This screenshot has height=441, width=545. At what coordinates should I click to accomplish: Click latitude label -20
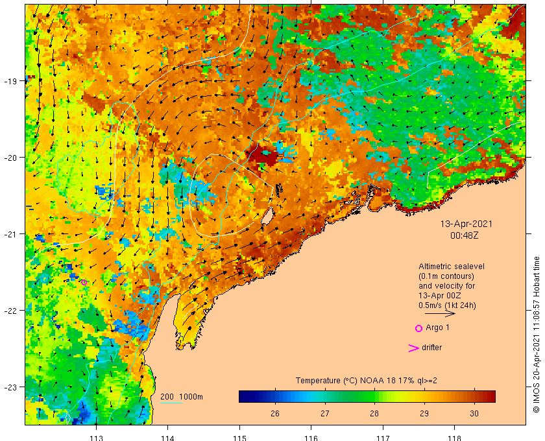pyautogui.click(x=10, y=158)
